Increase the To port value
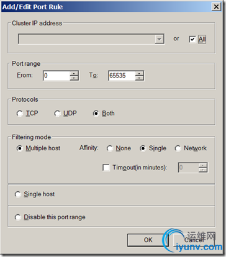The width and height of the screenshot is (226, 257). pyautogui.click(x=139, y=73)
